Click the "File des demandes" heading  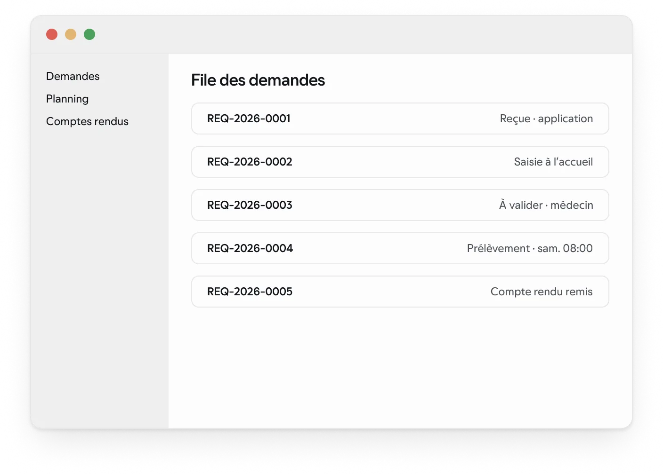pos(258,80)
